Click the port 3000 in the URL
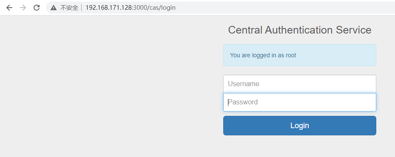Screen dimensions: 395x157 click(x=139, y=8)
